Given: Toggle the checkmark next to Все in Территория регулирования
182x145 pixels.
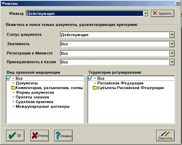Looking at the screenshot, I should 90,78.
